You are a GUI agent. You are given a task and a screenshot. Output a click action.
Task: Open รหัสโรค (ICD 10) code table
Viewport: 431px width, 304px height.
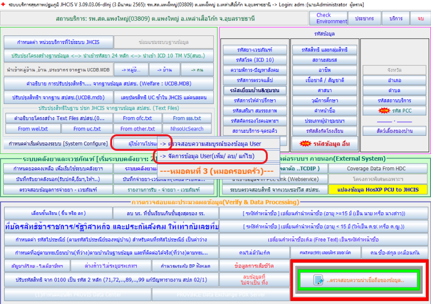pos(255,60)
